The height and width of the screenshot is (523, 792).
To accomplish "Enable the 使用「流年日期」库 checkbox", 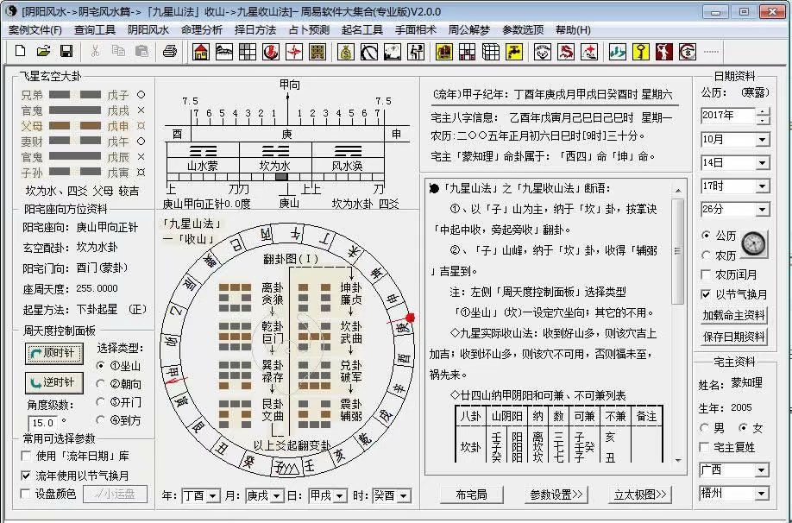I will pos(27,456).
